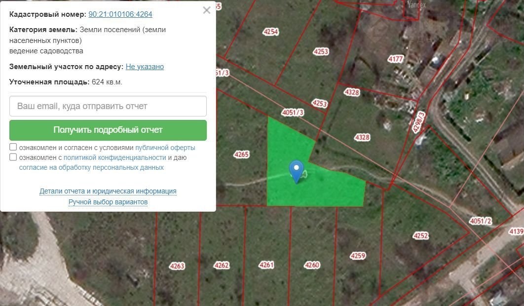Open cadastral number 90:21:010106:4264 link
The width and height of the screenshot is (524, 306).
(120, 14)
